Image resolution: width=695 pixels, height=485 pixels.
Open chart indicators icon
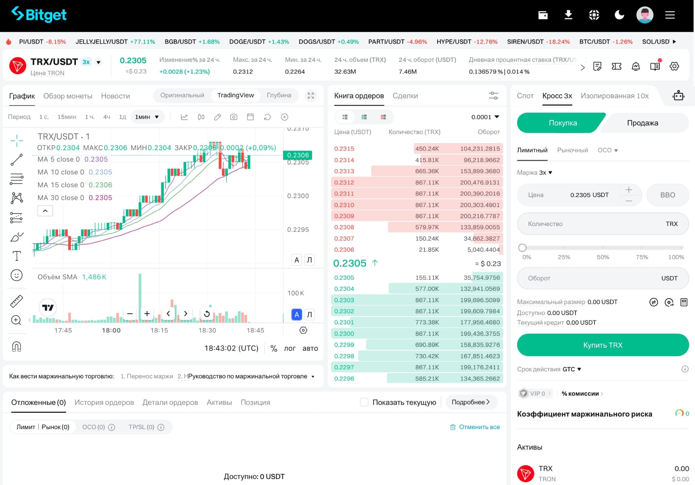pos(184,117)
